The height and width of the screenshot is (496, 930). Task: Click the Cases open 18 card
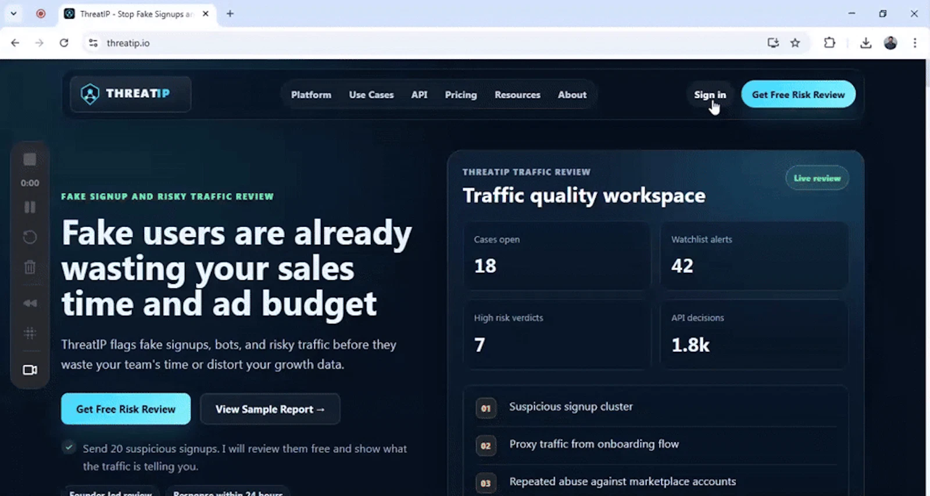point(557,256)
